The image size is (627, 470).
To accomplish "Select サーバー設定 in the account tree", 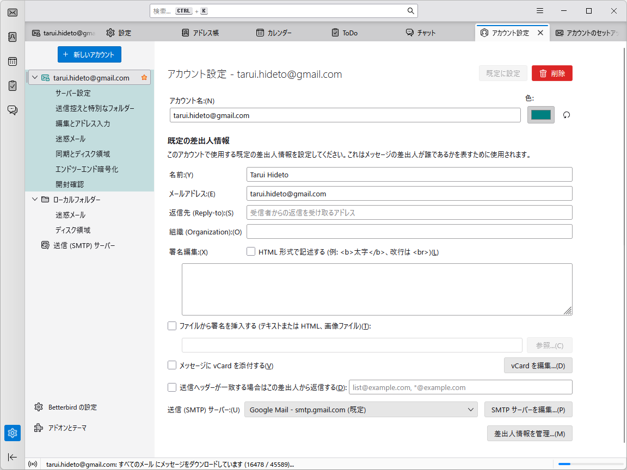I will click(73, 93).
